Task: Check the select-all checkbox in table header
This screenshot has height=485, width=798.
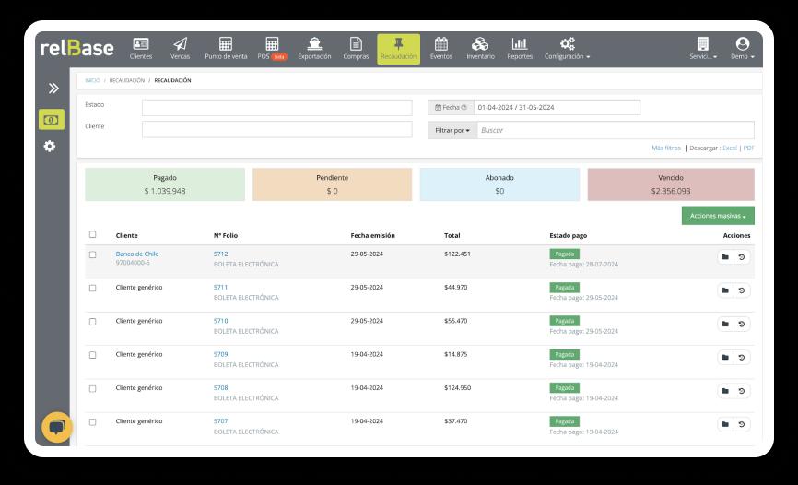Action: click(92, 234)
